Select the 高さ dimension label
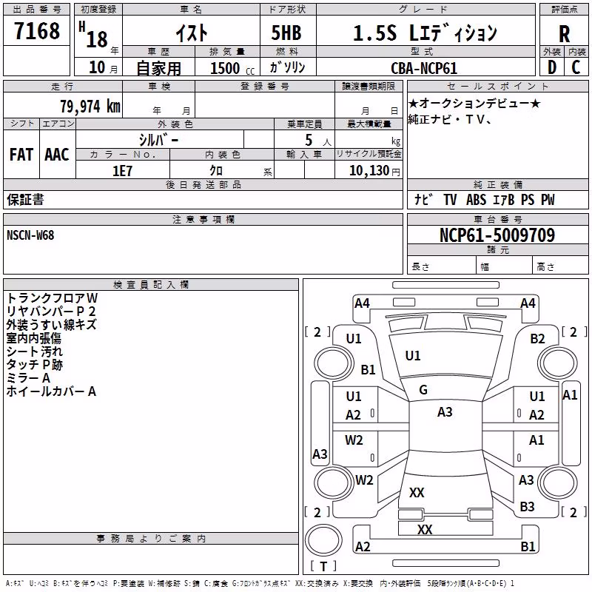Screen dimensions: 592x592 click(x=545, y=267)
